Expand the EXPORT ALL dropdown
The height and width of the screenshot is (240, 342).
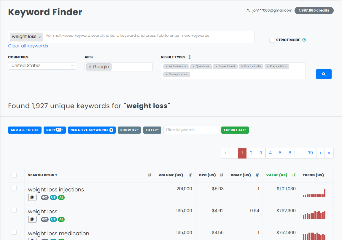click(x=235, y=130)
